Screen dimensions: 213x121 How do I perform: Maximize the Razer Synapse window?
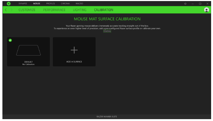tap(200, 4)
